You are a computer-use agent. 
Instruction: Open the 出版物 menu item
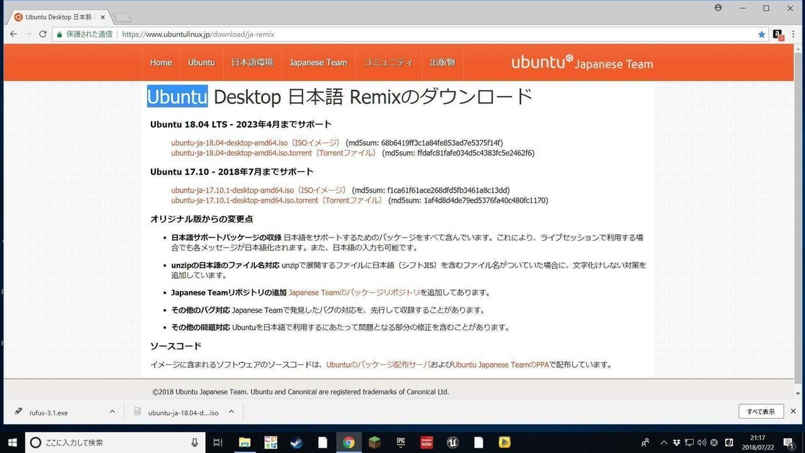tap(442, 62)
